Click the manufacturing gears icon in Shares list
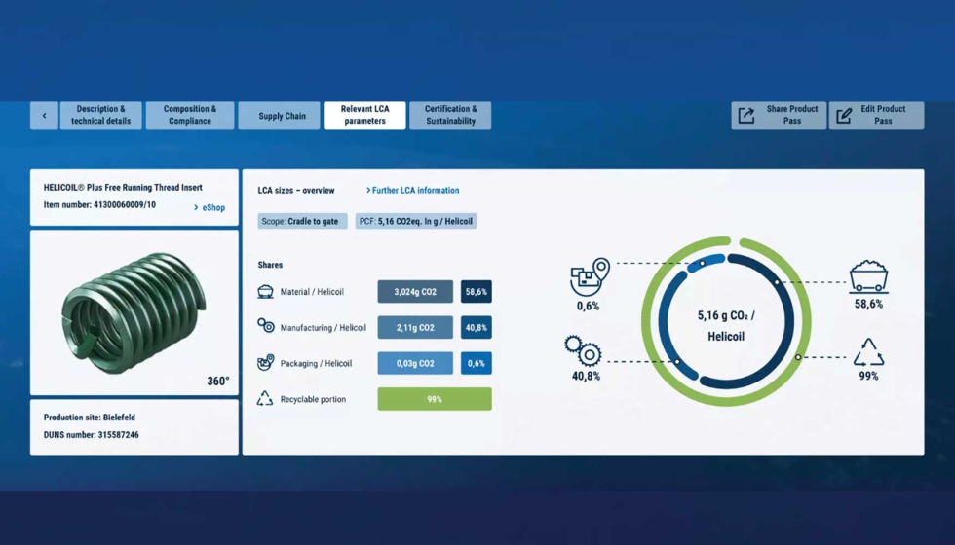955x545 pixels. (265, 326)
